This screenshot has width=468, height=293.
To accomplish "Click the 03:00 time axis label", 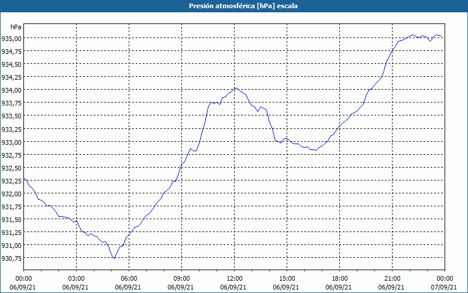I will (x=76, y=279).
